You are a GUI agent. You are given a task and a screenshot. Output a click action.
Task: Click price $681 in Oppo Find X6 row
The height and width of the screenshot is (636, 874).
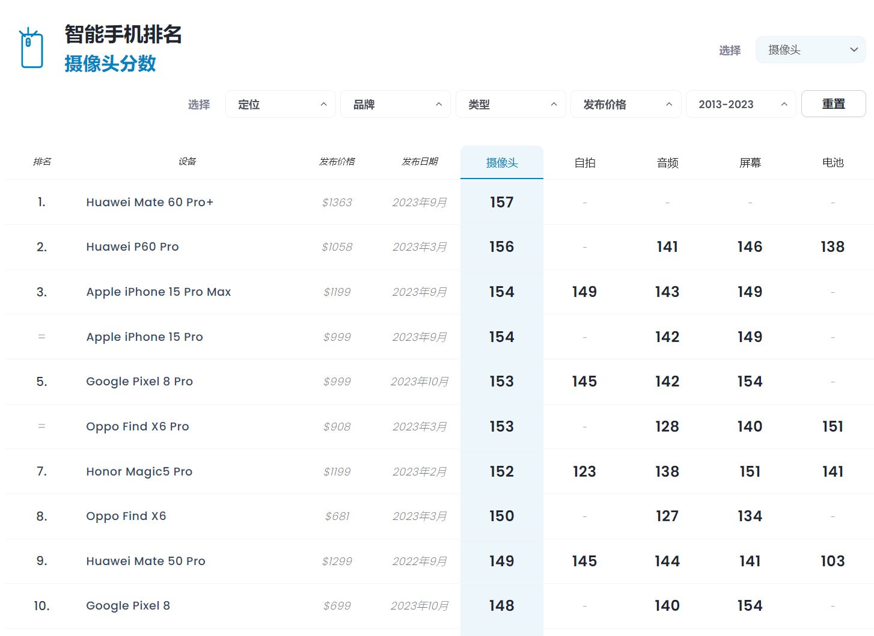point(337,516)
